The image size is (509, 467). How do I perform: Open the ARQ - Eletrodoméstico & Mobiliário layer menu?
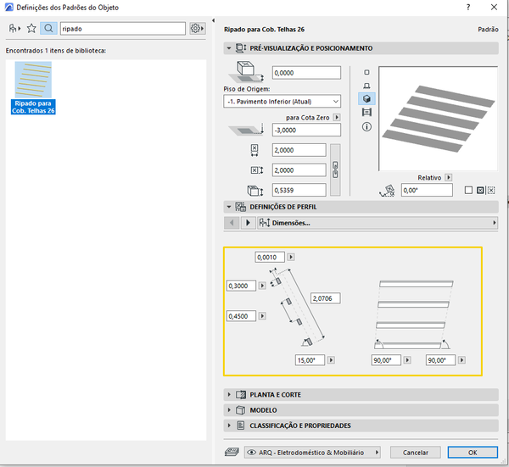pyautogui.click(x=311, y=453)
